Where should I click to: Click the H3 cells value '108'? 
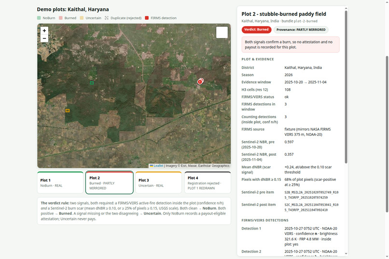pos(288,90)
